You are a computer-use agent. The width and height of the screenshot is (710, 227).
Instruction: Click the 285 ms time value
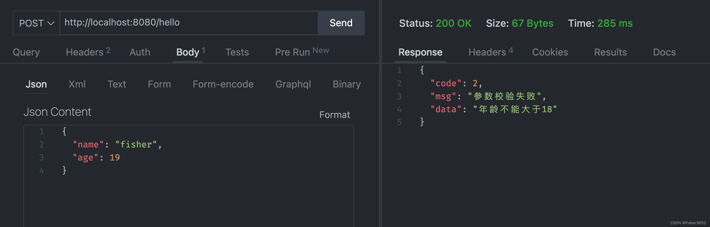[x=615, y=23]
